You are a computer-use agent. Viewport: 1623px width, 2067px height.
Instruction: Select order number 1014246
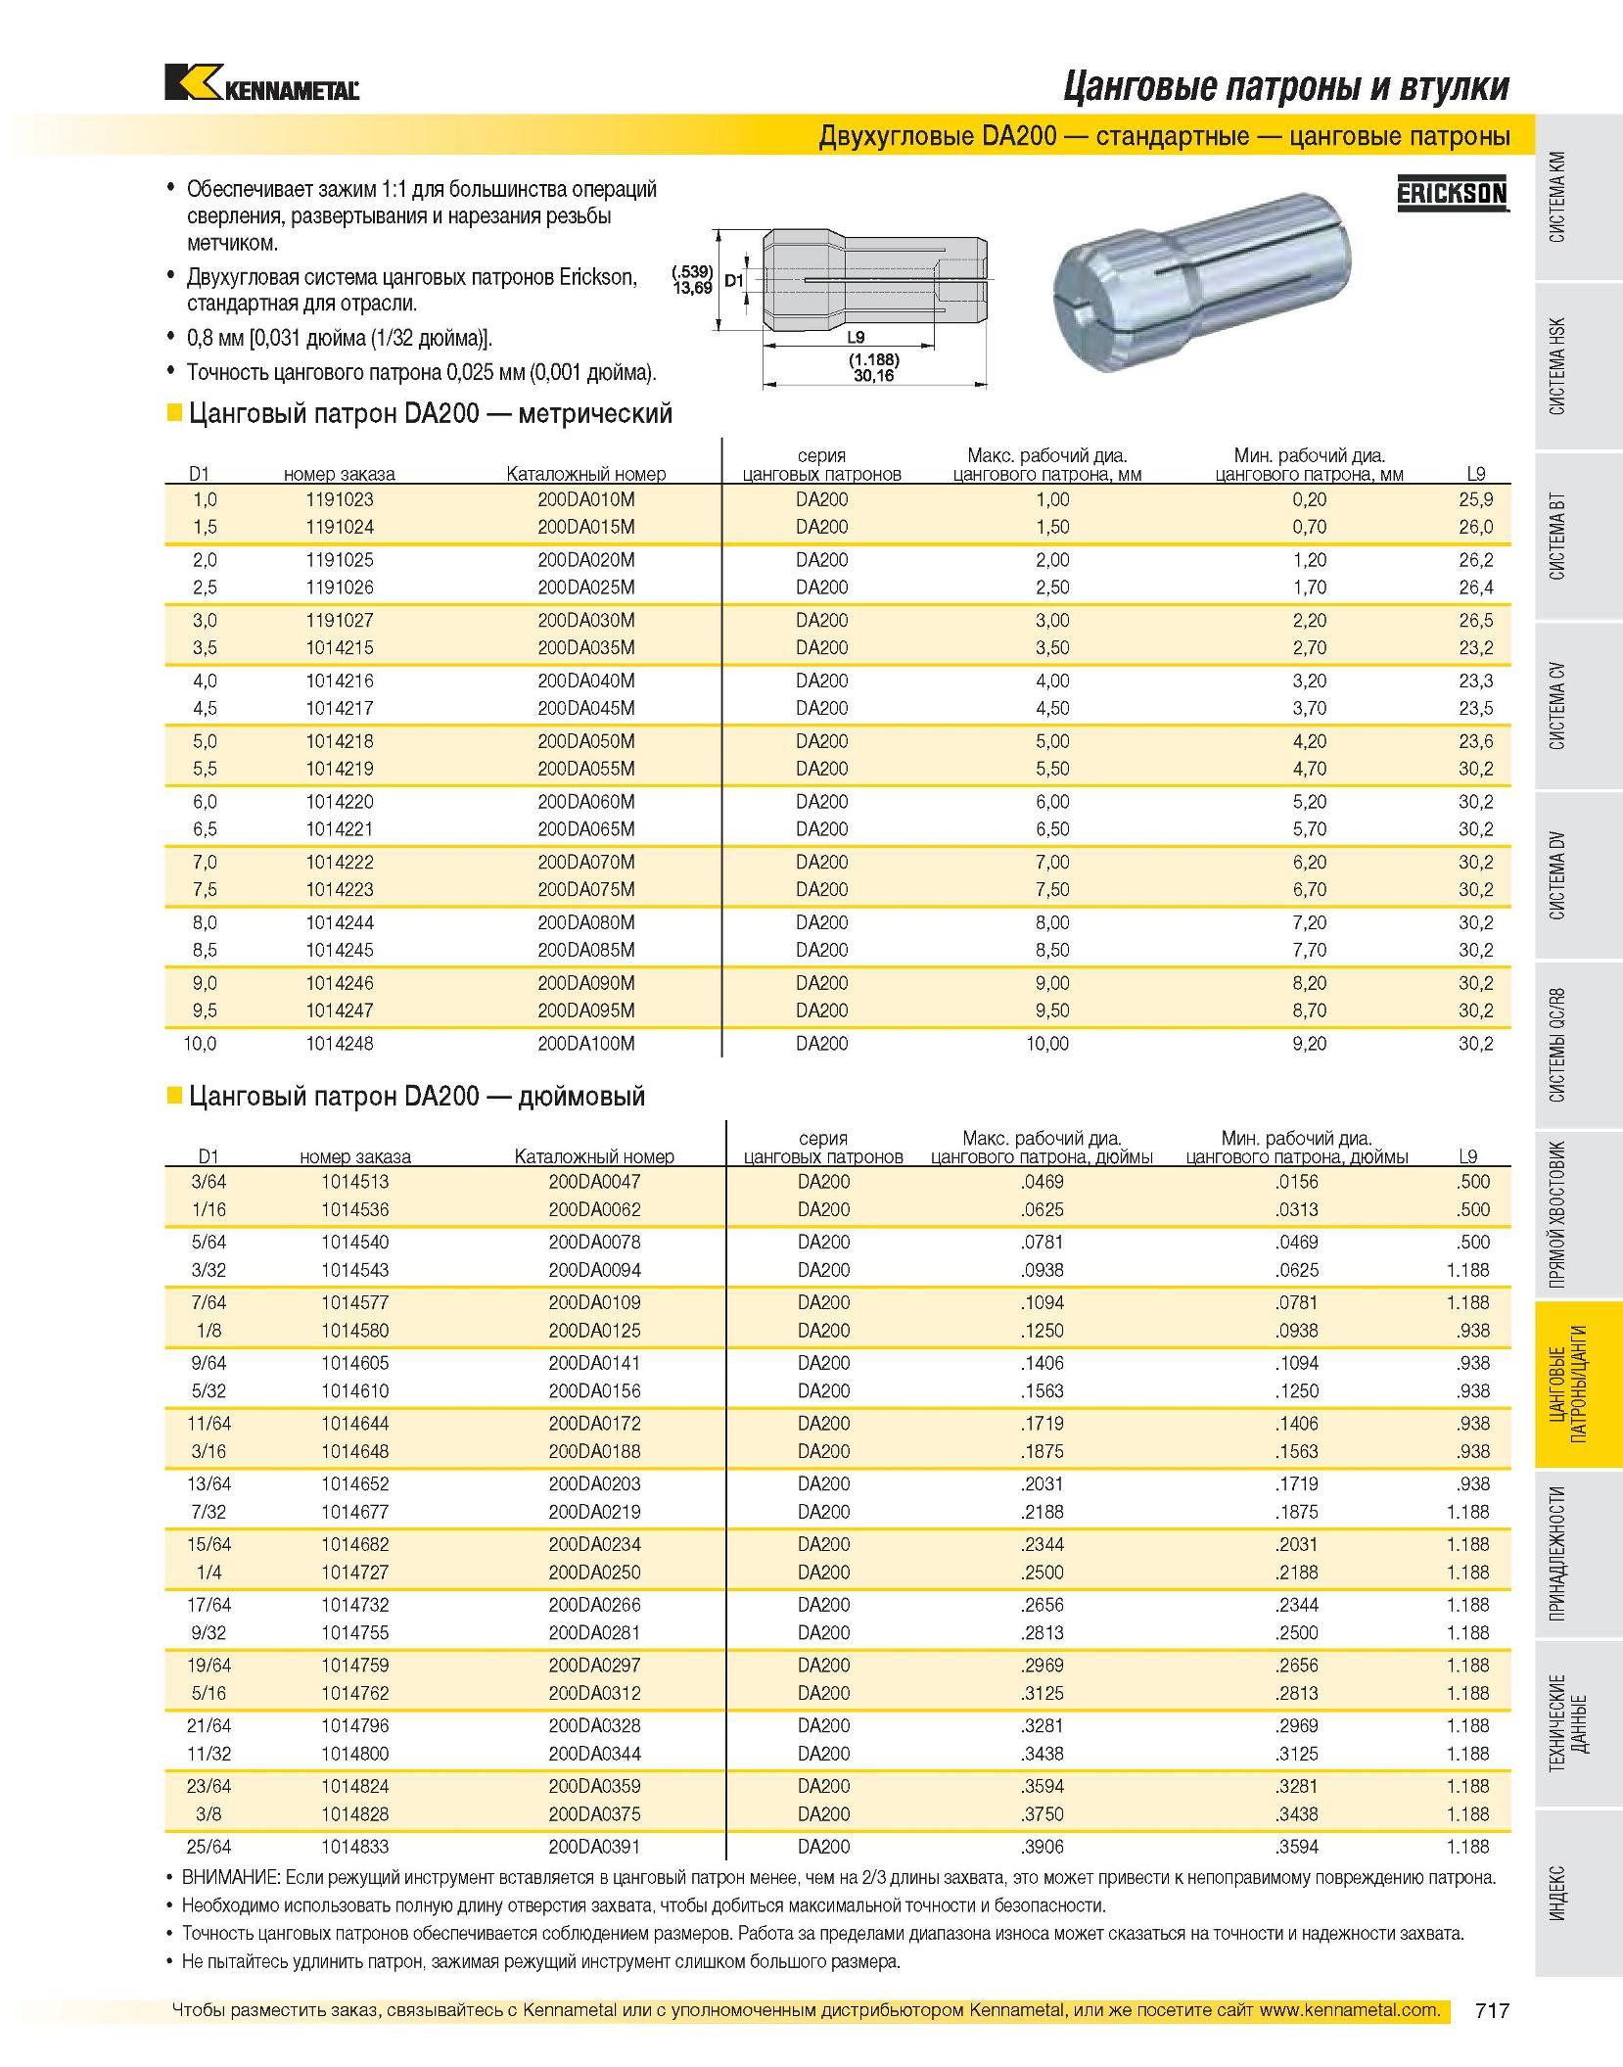340,983
